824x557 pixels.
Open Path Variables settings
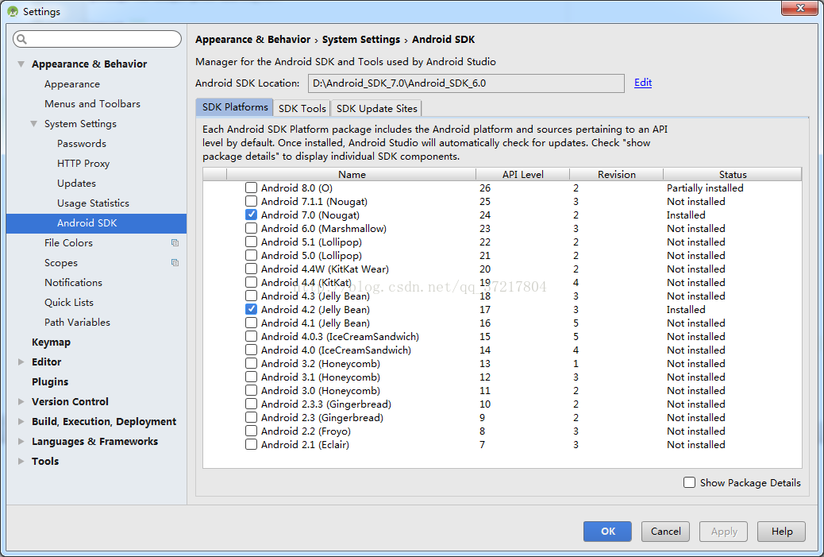point(77,322)
